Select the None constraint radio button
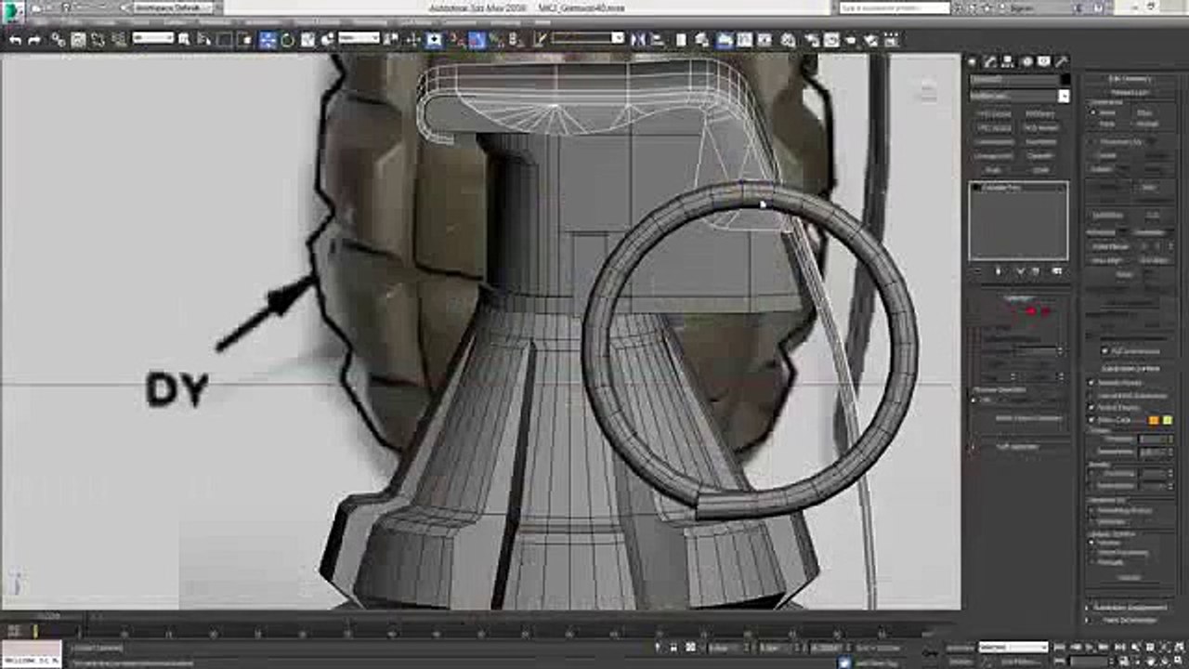1189x669 pixels. (1093, 112)
